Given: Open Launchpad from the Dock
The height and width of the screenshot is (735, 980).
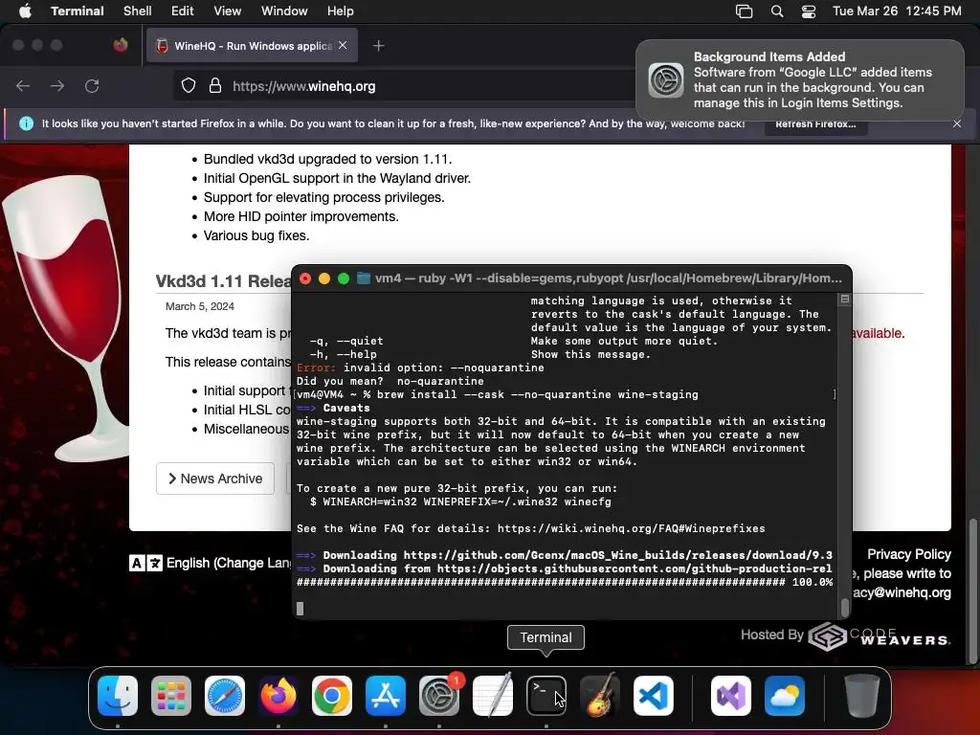Looking at the screenshot, I should pyautogui.click(x=171, y=696).
